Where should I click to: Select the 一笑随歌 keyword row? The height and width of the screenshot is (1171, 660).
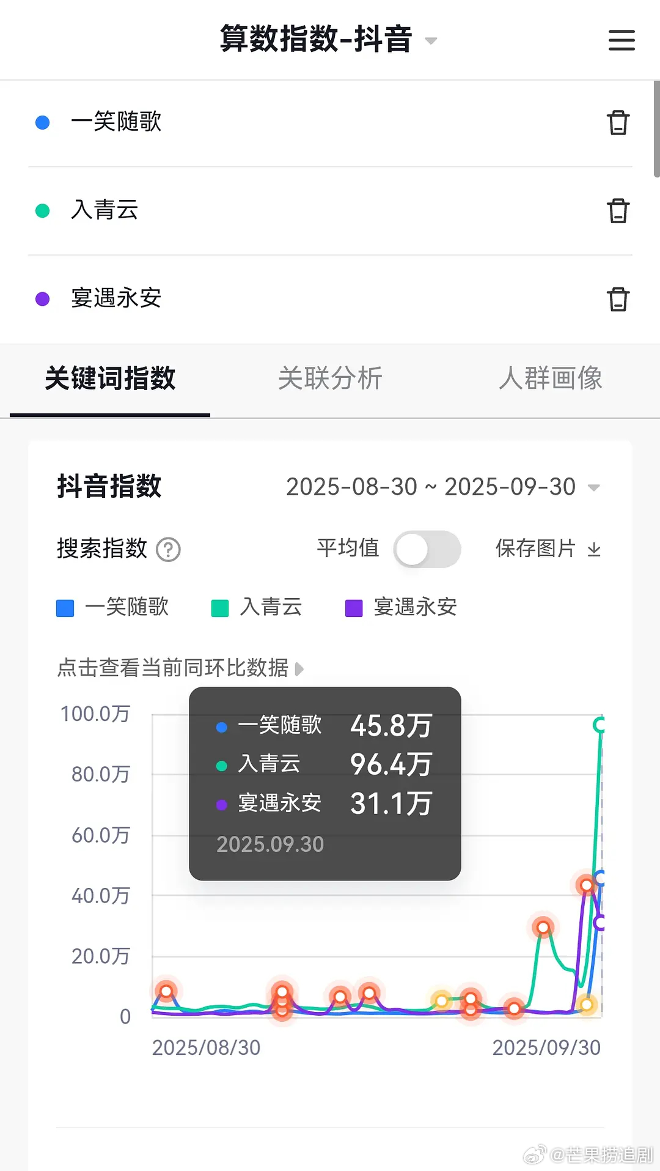(330, 122)
